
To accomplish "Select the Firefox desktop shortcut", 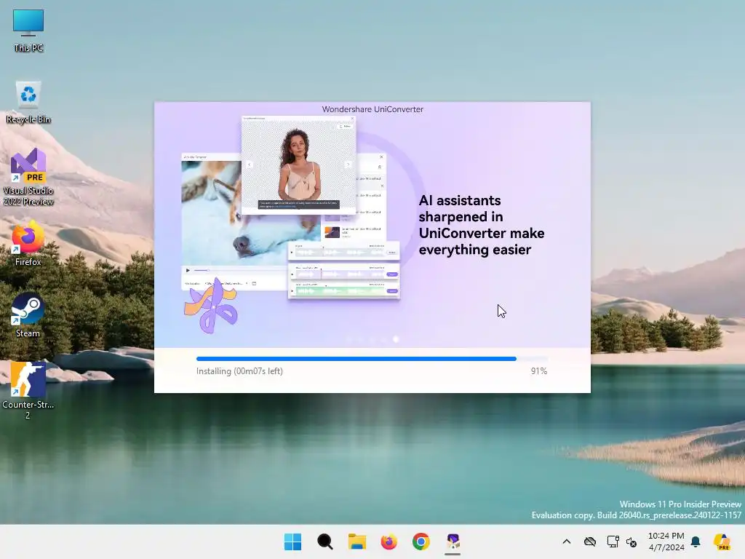I will click(28, 245).
